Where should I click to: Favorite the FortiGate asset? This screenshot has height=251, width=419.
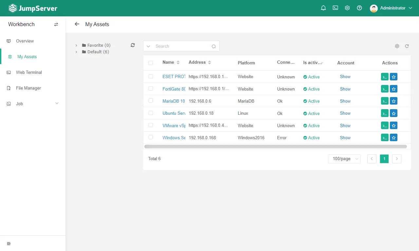(394, 89)
